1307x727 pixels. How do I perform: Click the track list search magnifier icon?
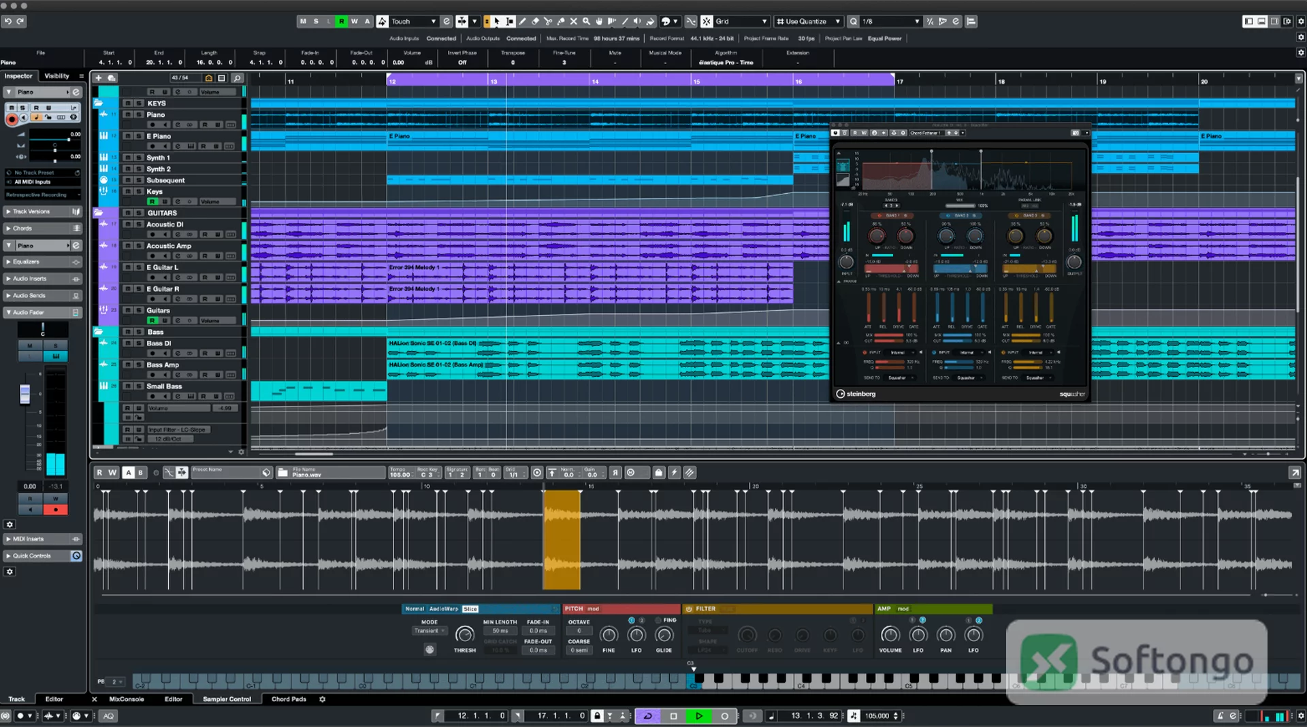tap(238, 78)
